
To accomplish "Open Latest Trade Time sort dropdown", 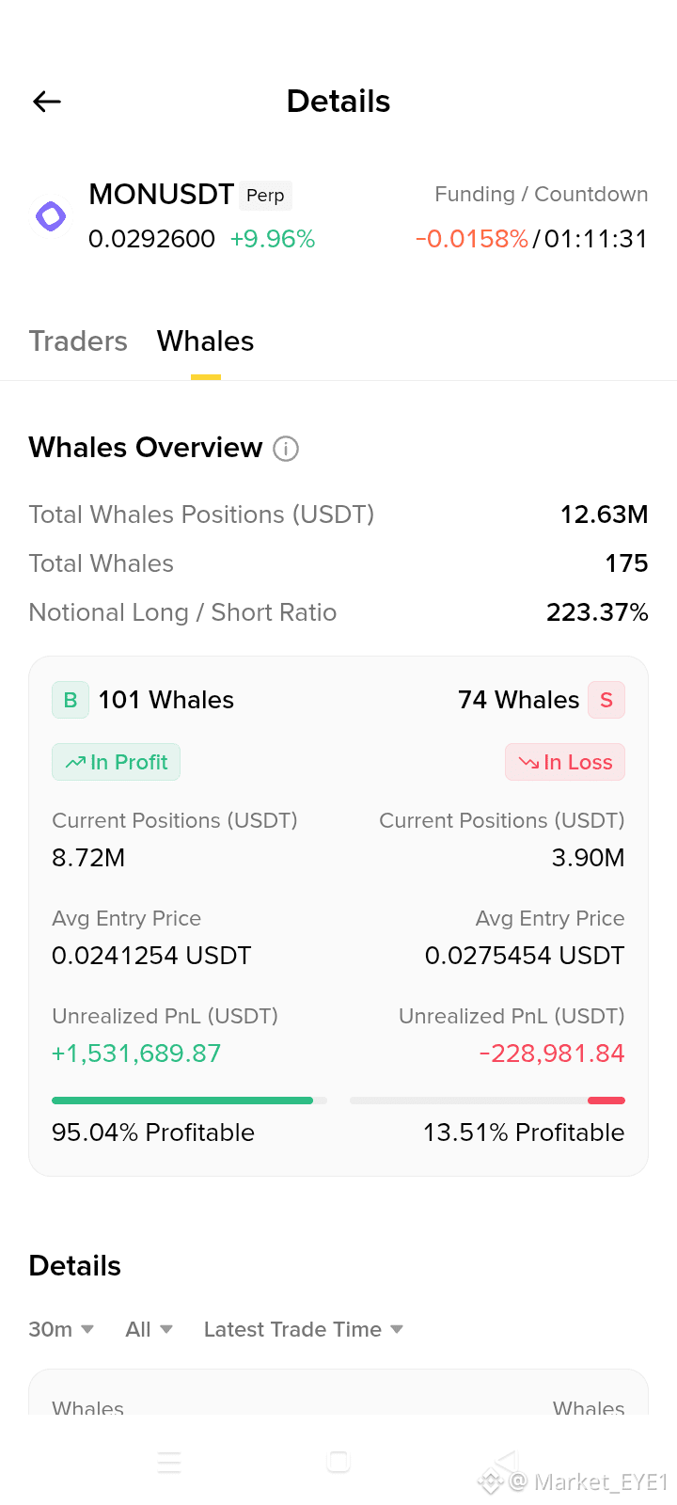I will tap(304, 1329).
